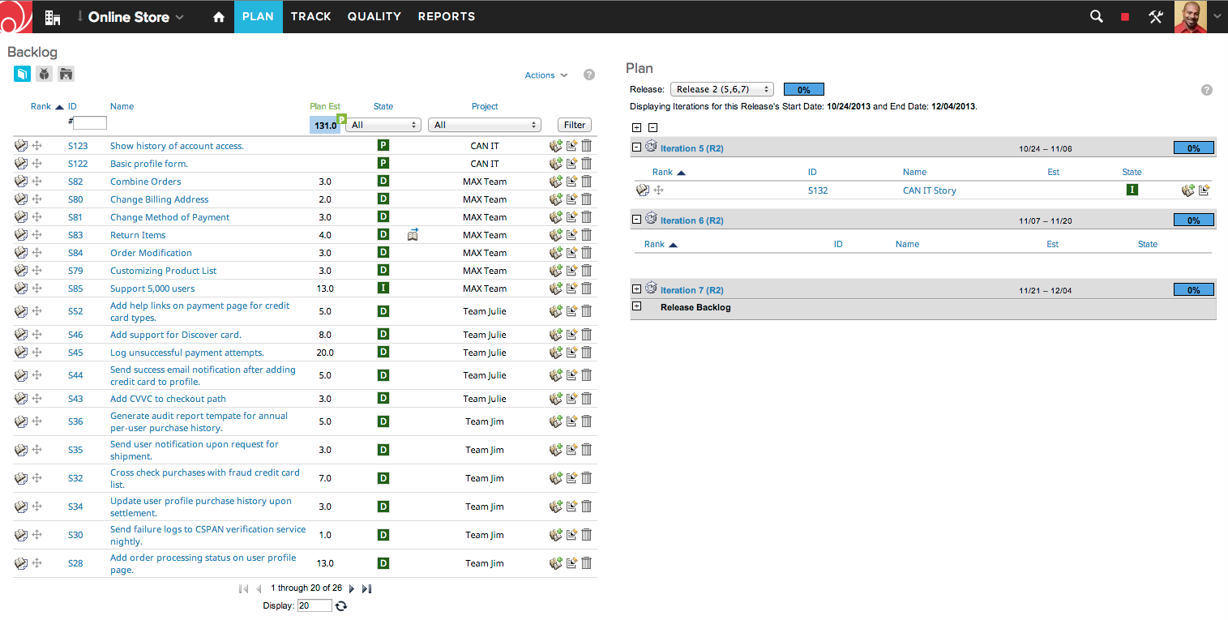Viewport: 1228px width, 620px height.
Task: Click the state D badge for S81
Action: (x=383, y=217)
